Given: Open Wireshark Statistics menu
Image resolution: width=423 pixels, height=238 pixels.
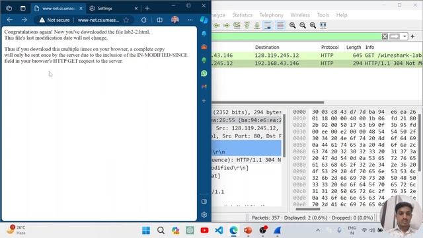Looking at the screenshot, I should (x=243, y=15).
